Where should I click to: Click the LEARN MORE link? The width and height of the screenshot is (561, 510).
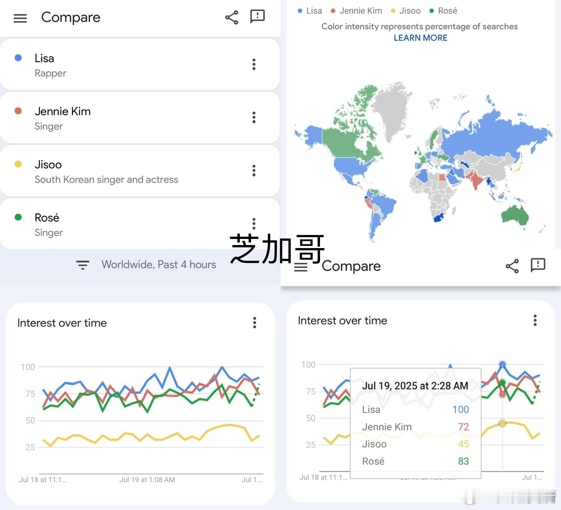point(420,38)
